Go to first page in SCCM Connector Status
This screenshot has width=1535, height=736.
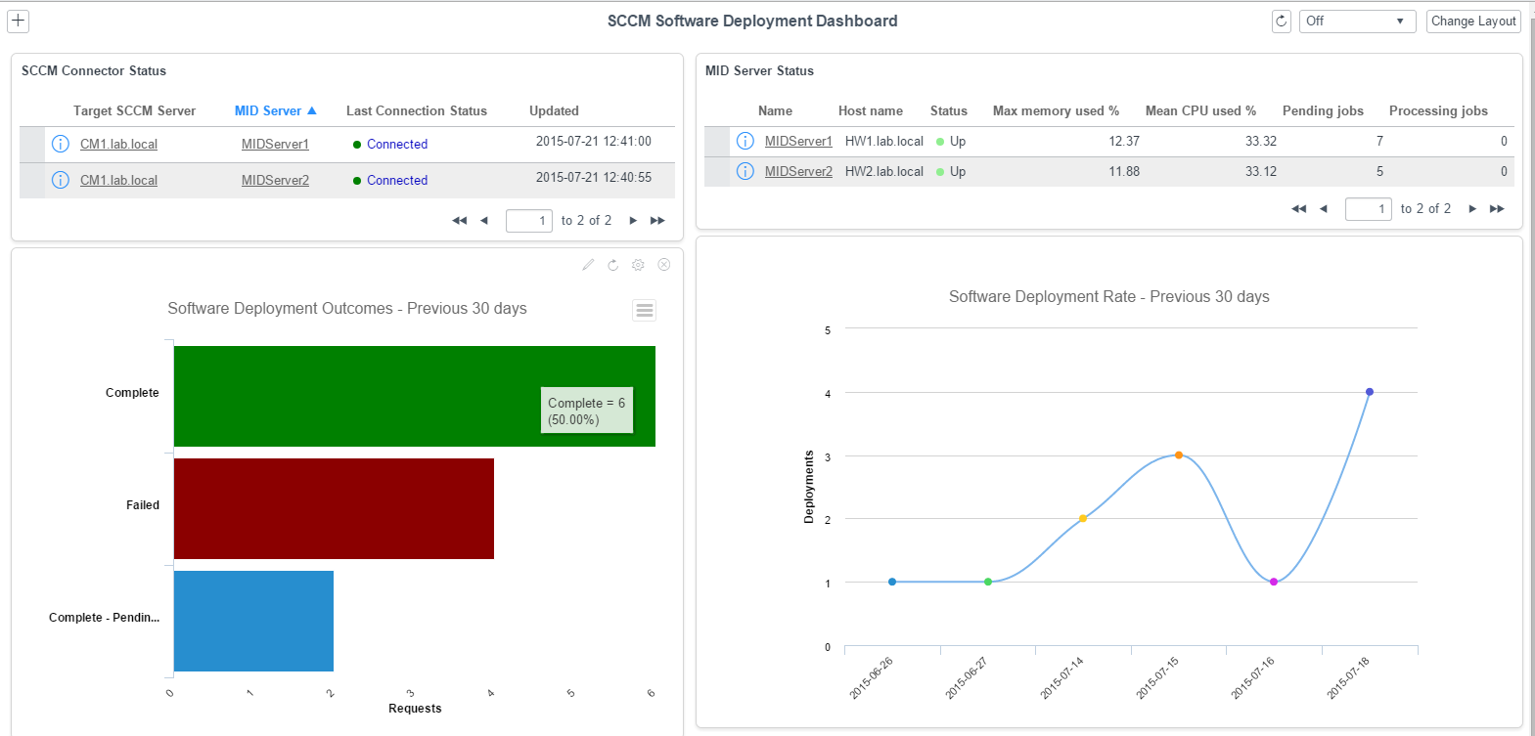coord(459,221)
